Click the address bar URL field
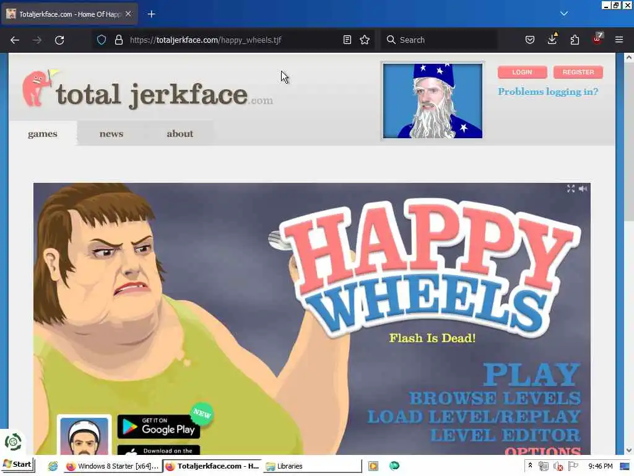634x476 pixels. point(233,40)
